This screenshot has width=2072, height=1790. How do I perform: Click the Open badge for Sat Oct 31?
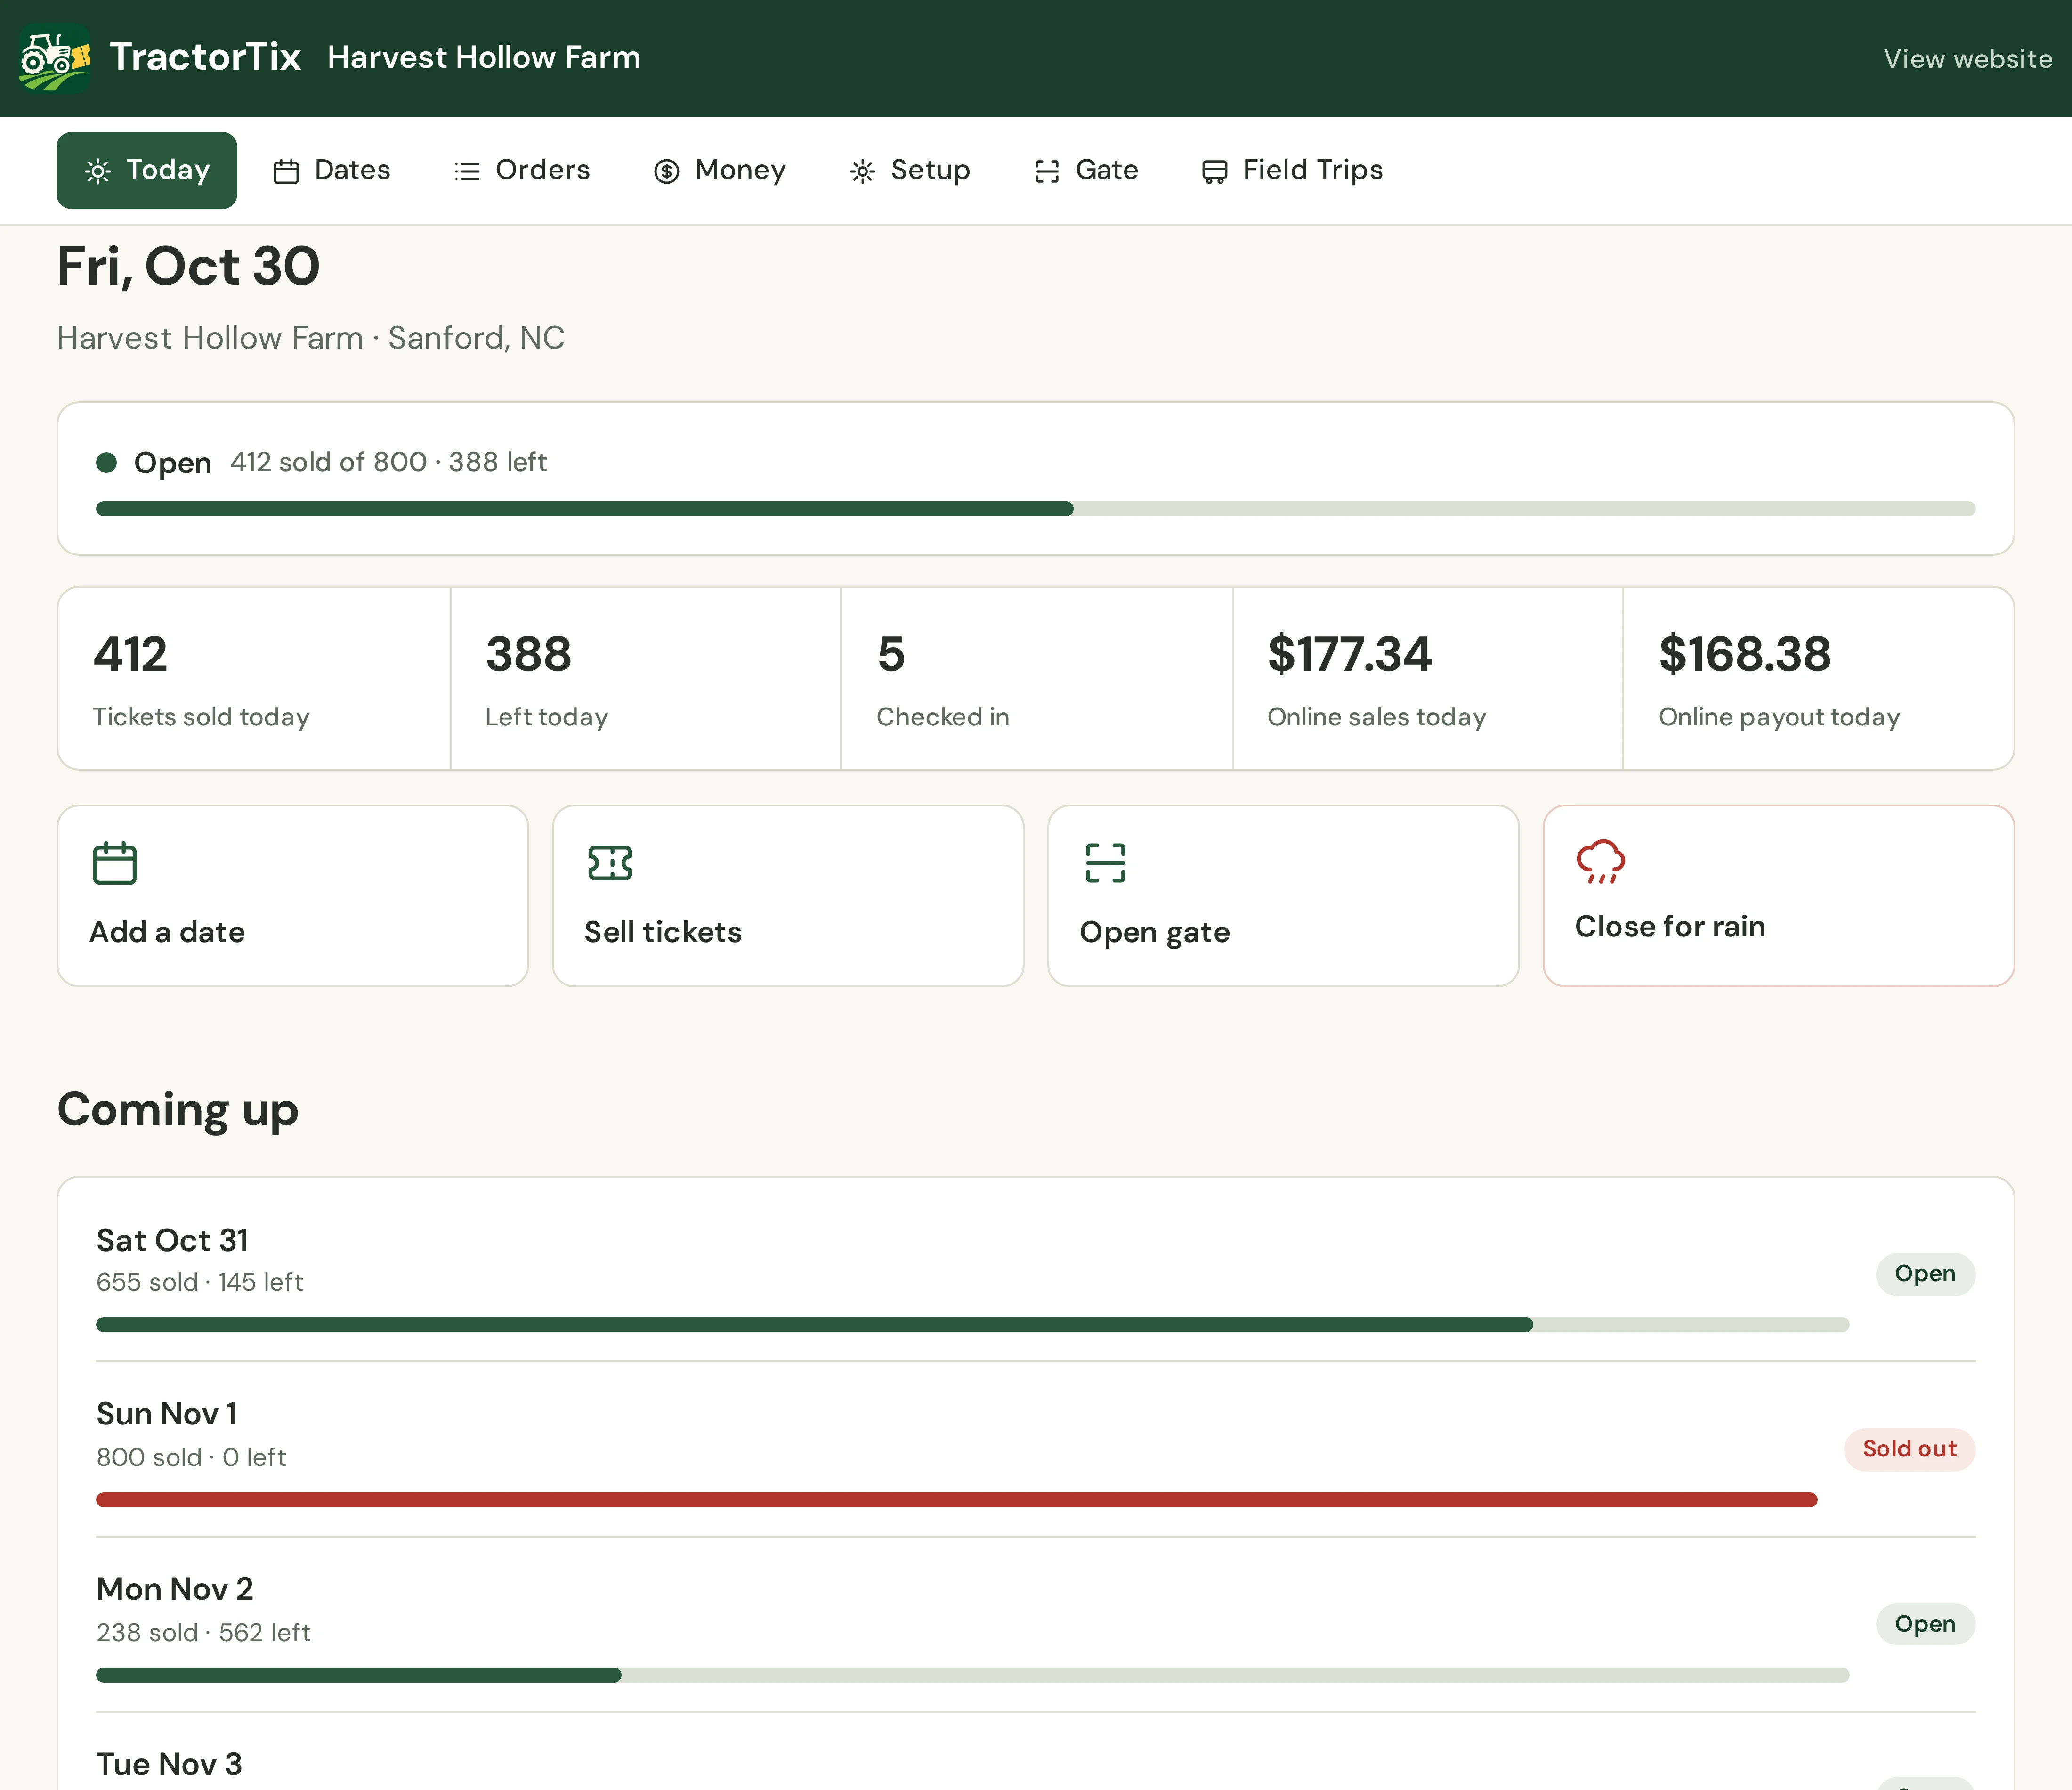(x=1925, y=1274)
